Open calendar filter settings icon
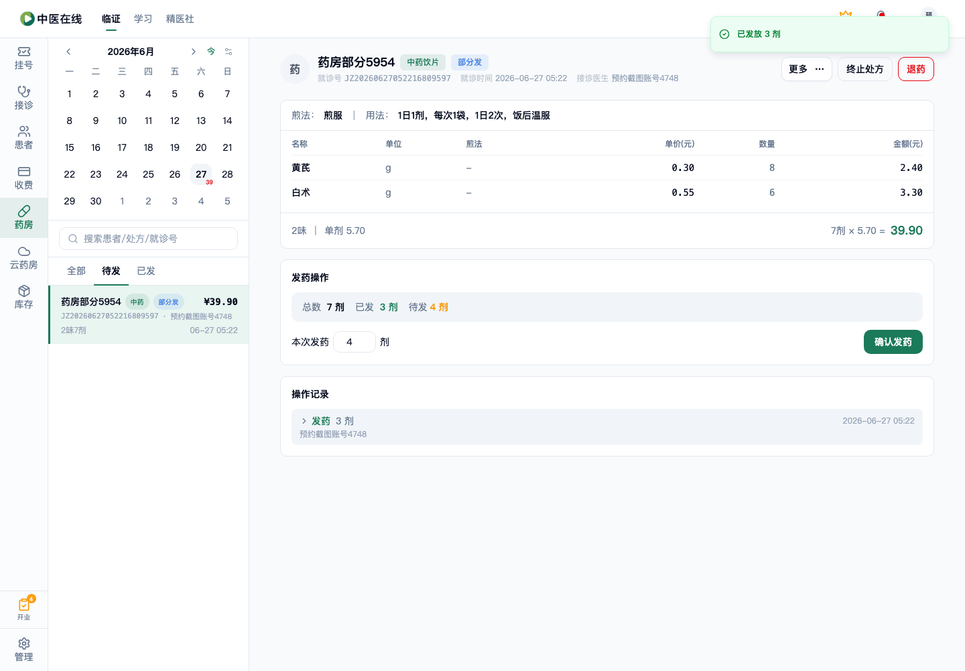The image size is (965, 671). tap(229, 52)
